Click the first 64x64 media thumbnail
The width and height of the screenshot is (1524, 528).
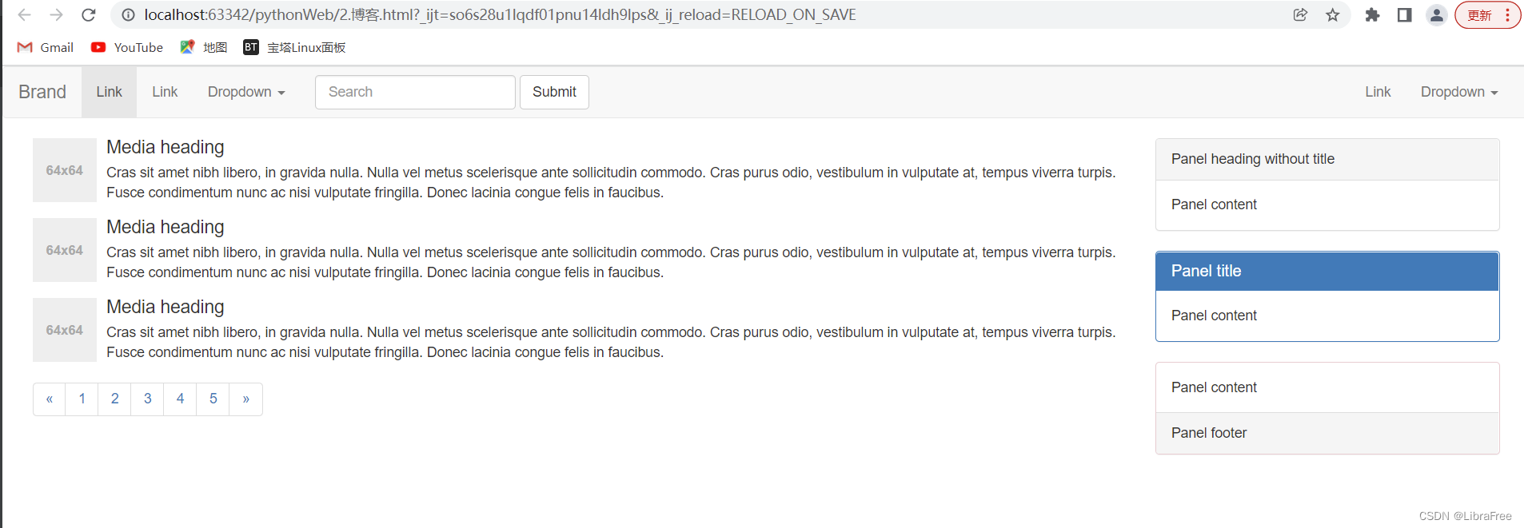click(65, 170)
